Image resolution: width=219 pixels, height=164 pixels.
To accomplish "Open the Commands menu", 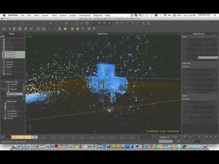I will coord(85,15).
